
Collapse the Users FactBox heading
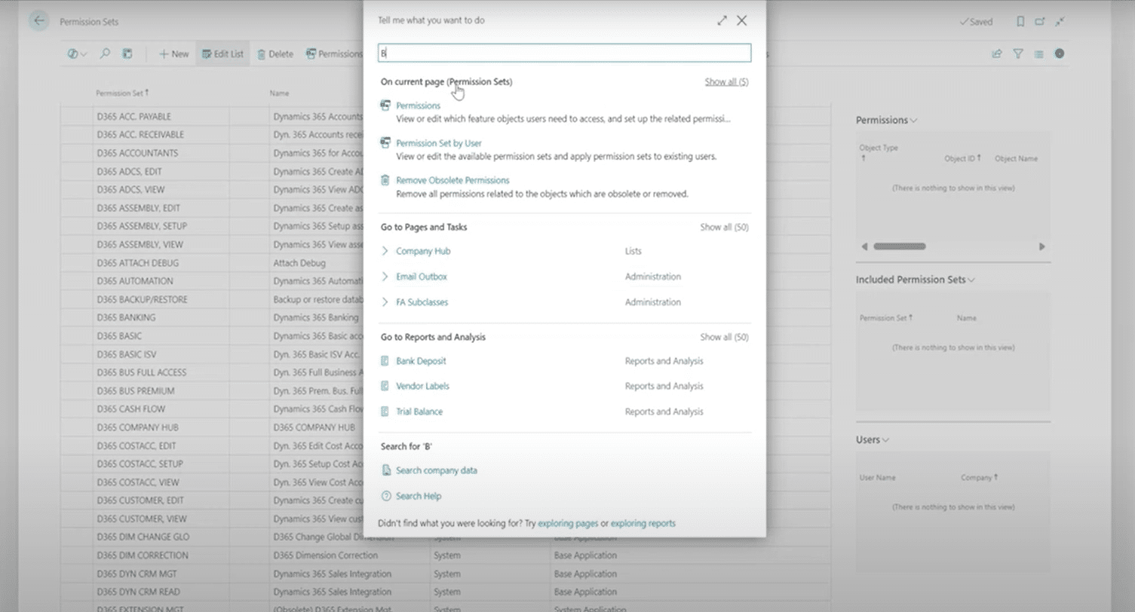coord(873,439)
